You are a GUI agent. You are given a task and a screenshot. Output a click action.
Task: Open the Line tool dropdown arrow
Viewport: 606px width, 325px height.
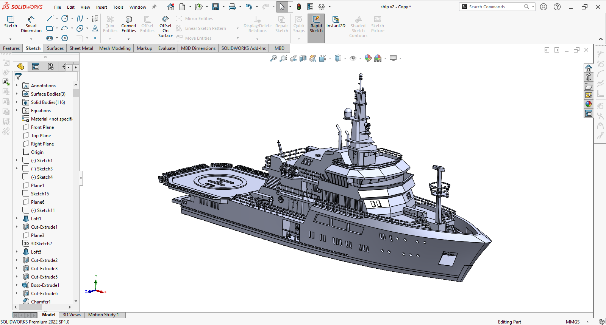pos(57,19)
